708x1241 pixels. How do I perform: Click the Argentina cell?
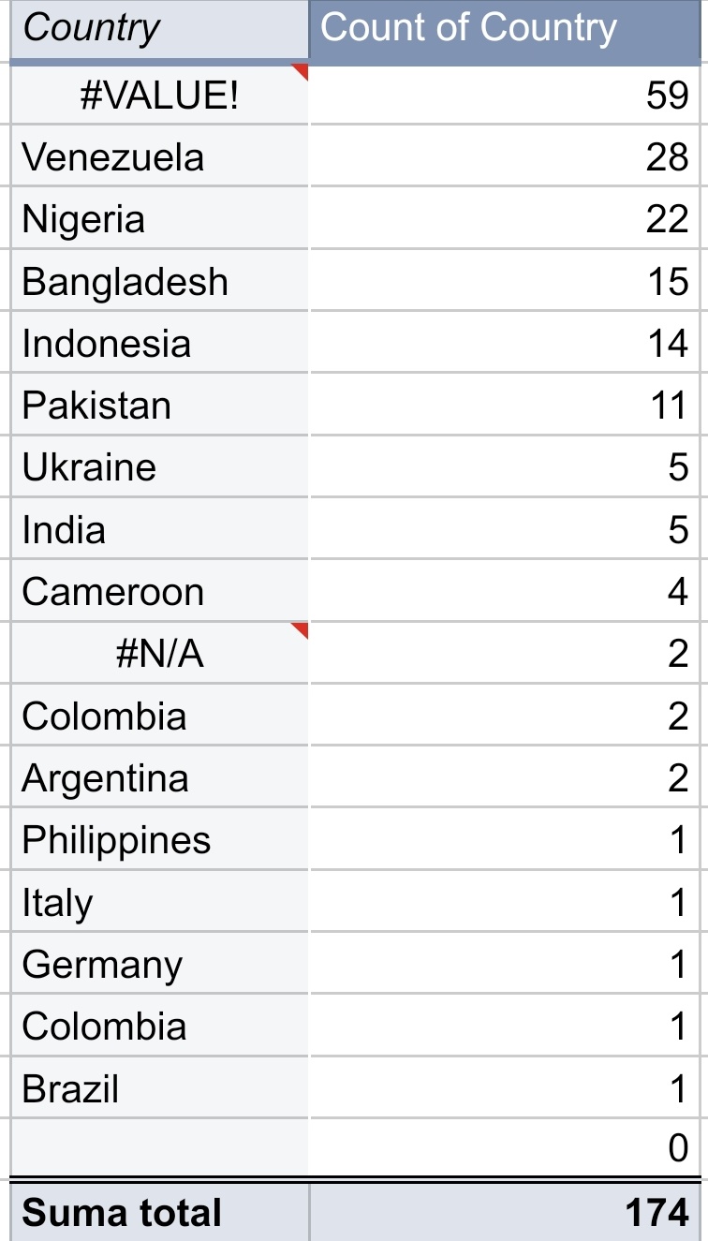click(x=159, y=777)
